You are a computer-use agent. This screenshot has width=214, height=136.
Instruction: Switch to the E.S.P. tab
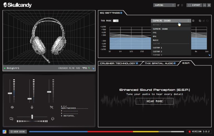(186, 63)
